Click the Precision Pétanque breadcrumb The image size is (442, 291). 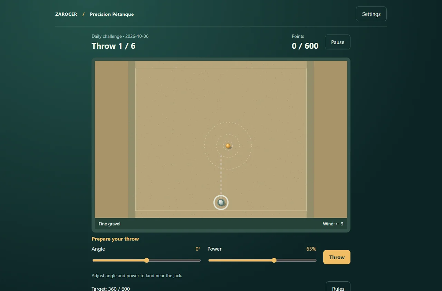[x=112, y=14]
